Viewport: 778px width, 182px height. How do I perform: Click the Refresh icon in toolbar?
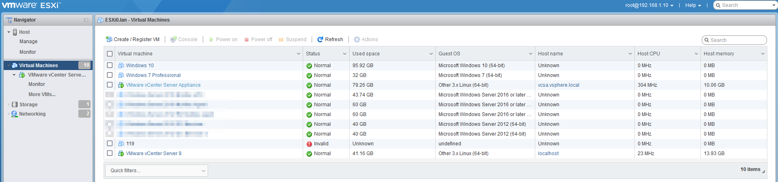[x=320, y=39]
